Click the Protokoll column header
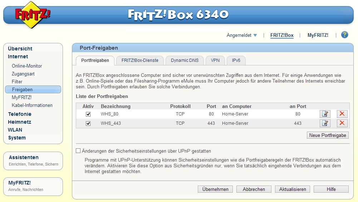 click(180, 107)
